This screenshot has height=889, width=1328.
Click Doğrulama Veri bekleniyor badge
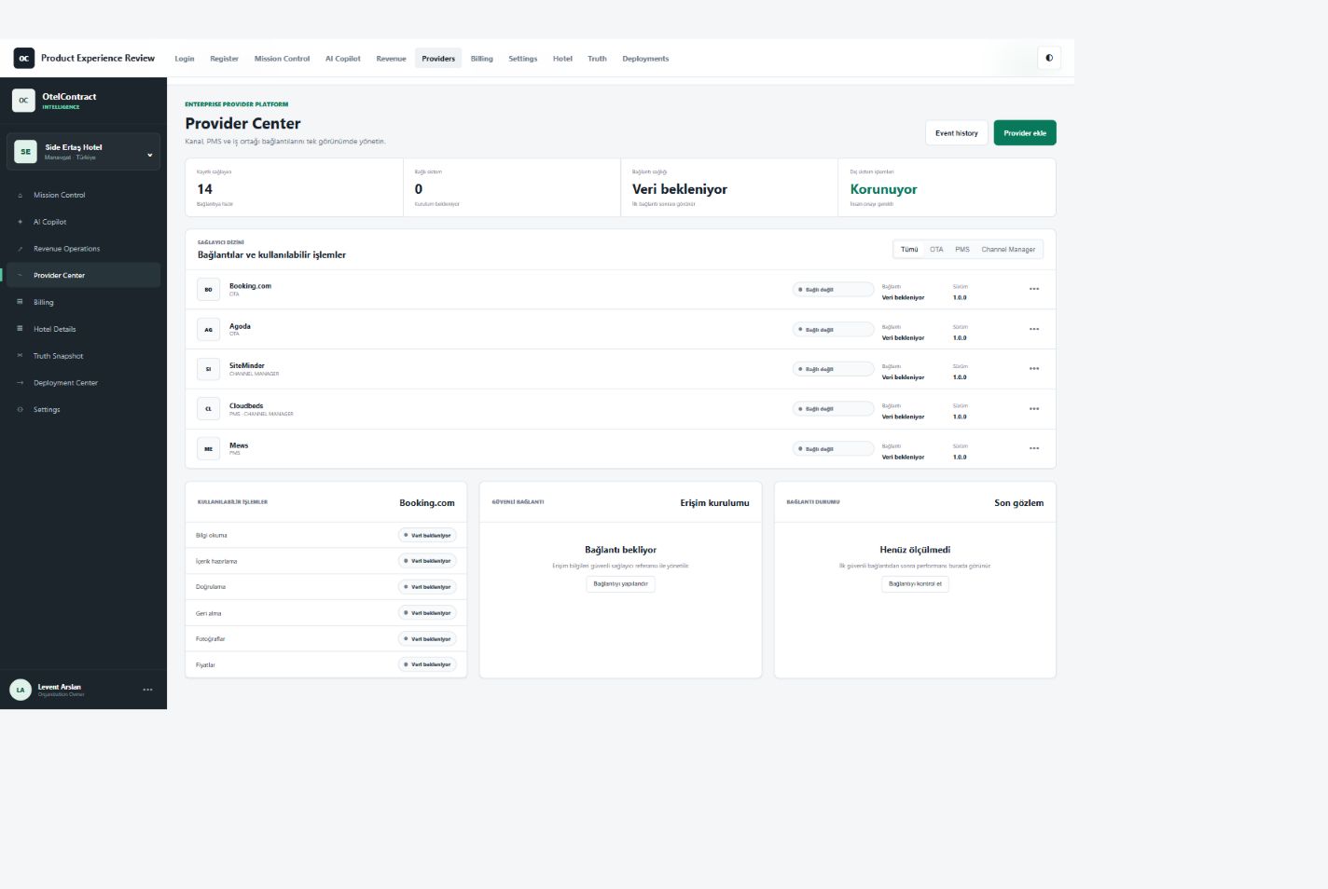(427, 587)
